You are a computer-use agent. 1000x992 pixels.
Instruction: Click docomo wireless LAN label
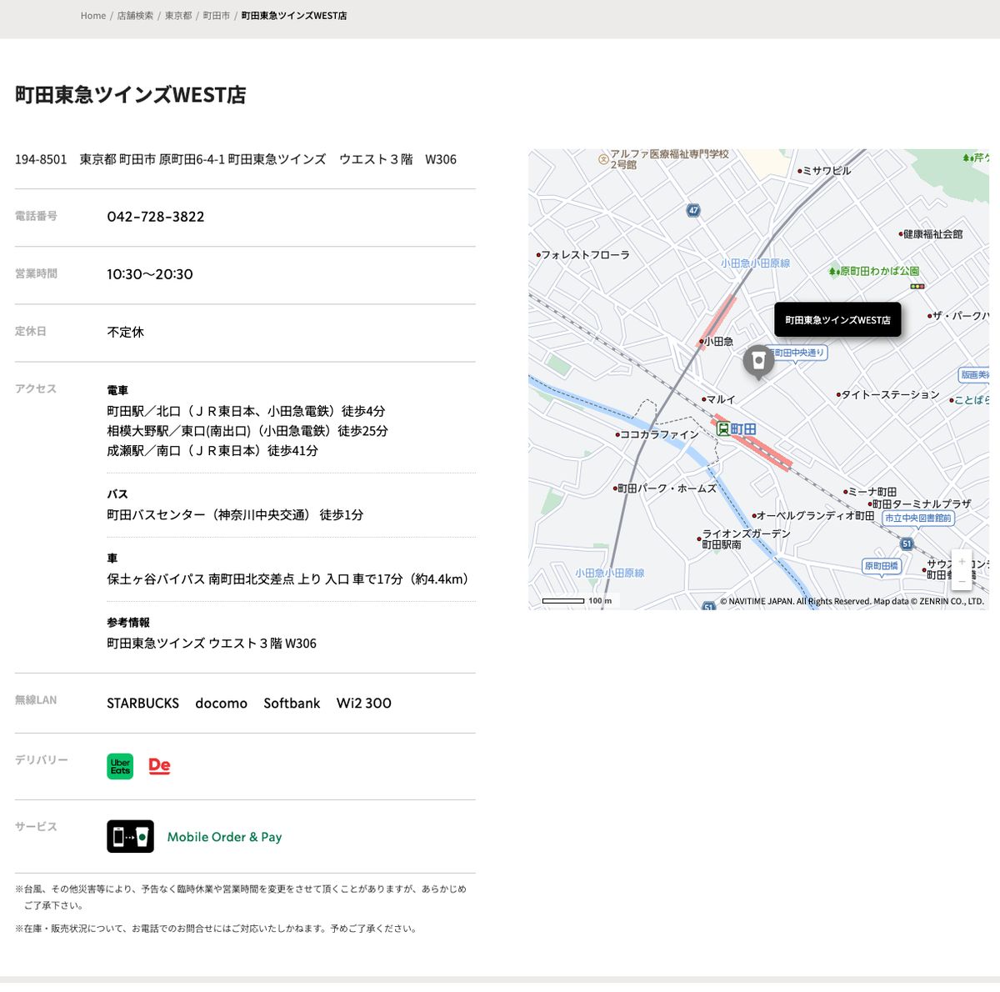coord(222,703)
